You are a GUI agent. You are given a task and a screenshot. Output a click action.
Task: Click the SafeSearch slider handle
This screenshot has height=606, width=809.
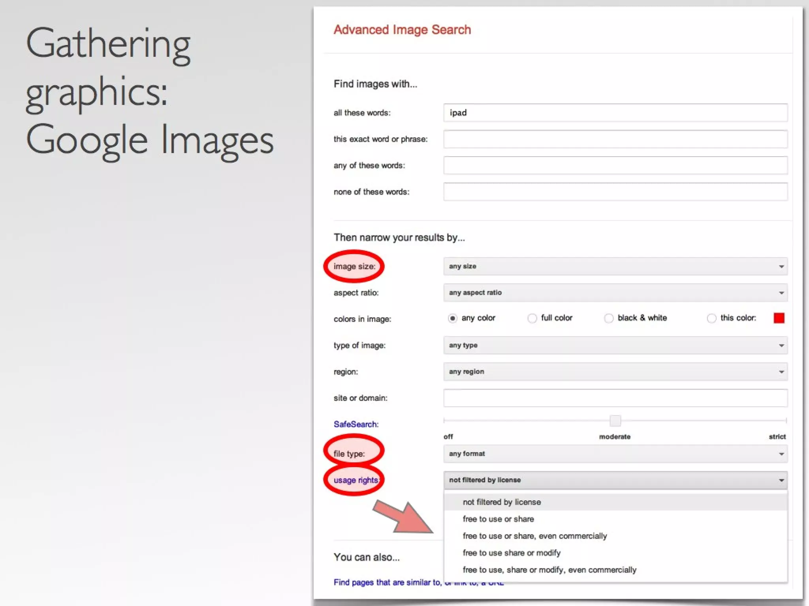[615, 421]
